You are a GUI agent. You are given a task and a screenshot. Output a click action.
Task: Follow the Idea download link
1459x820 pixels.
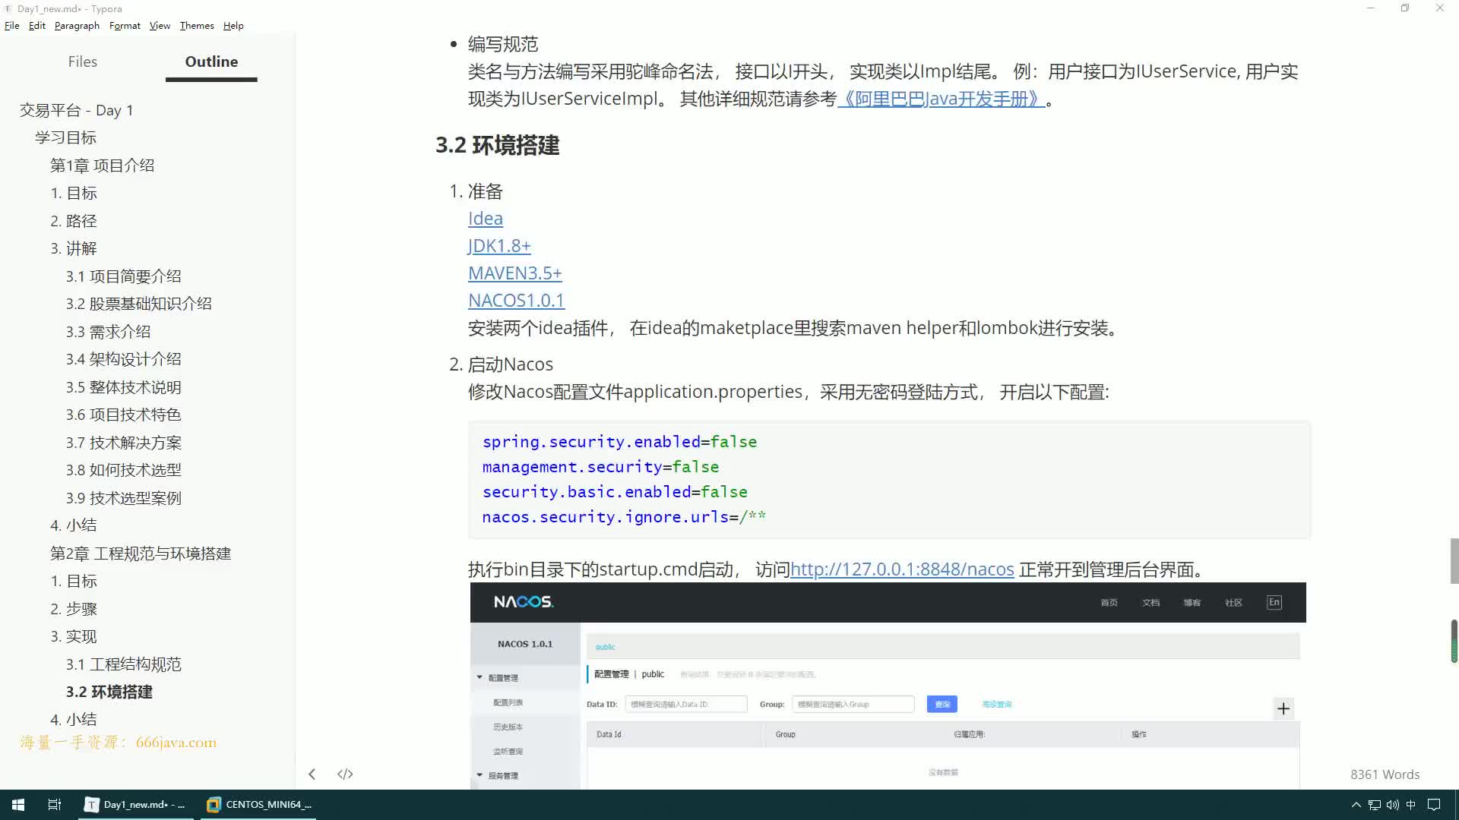pyautogui.click(x=486, y=219)
